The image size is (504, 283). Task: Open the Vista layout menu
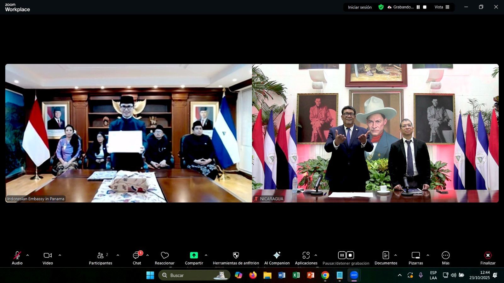[442, 7]
